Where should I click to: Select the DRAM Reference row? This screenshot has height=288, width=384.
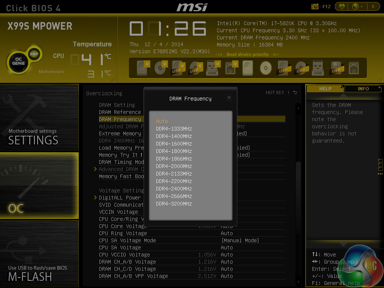pyautogui.click(x=192, y=112)
